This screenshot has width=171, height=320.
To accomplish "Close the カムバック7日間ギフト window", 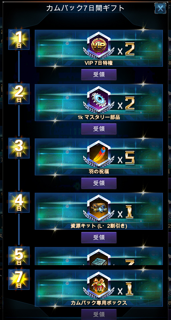I will tap(160, 8).
